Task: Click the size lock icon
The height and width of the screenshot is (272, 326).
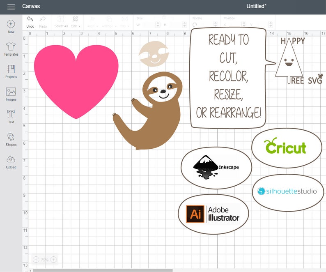Action: [164, 18]
